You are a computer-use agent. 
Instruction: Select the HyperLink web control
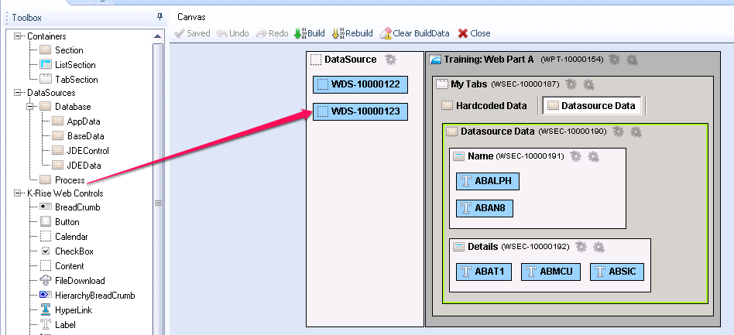[66, 310]
